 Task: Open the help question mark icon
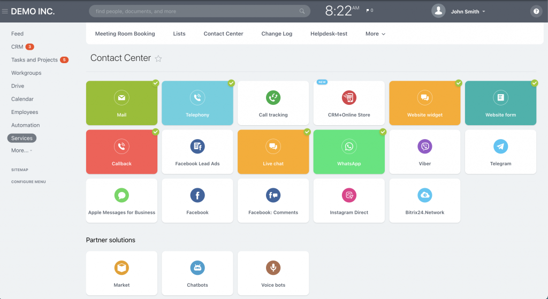point(536,11)
